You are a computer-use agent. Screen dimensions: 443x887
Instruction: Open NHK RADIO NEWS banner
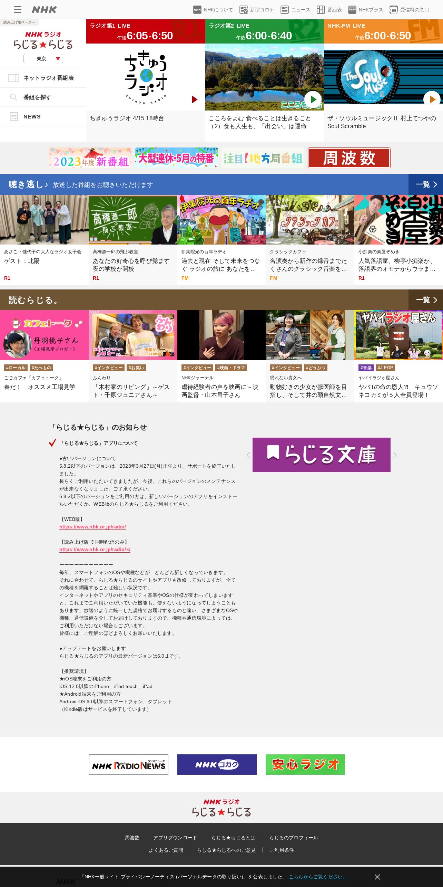point(129,764)
